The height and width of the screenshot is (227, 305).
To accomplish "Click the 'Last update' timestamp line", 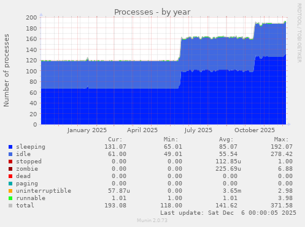I will [228, 213].
